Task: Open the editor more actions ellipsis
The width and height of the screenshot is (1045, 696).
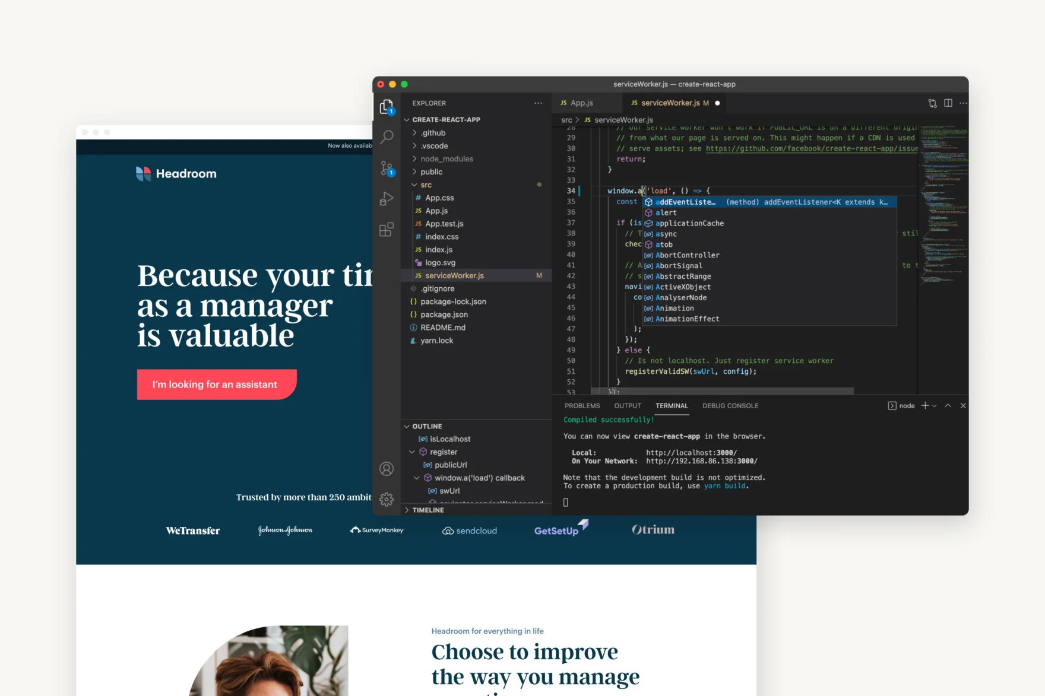Action: tap(963, 103)
